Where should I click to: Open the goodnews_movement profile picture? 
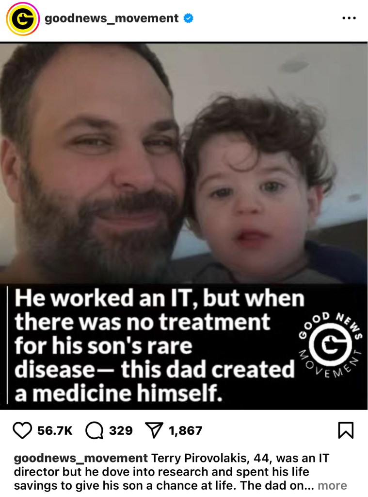coord(23,18)
